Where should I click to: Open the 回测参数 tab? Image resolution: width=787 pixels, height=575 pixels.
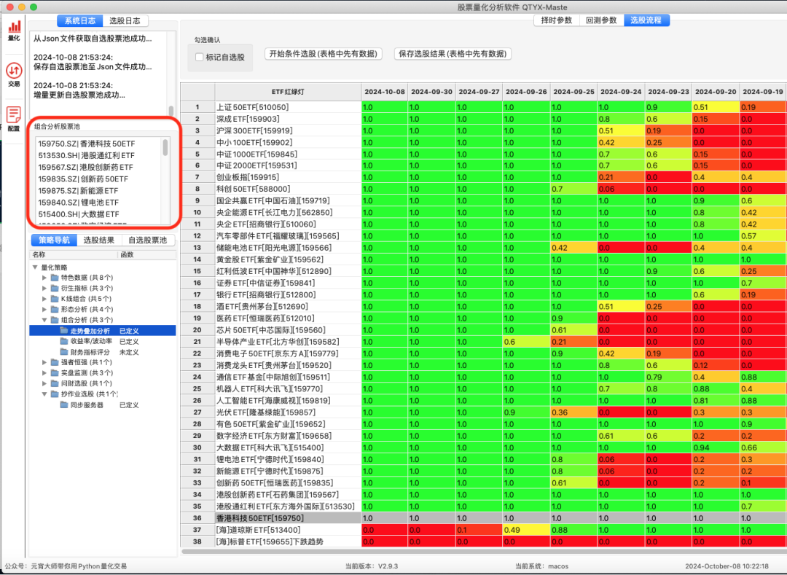click(x=601, y=20)
